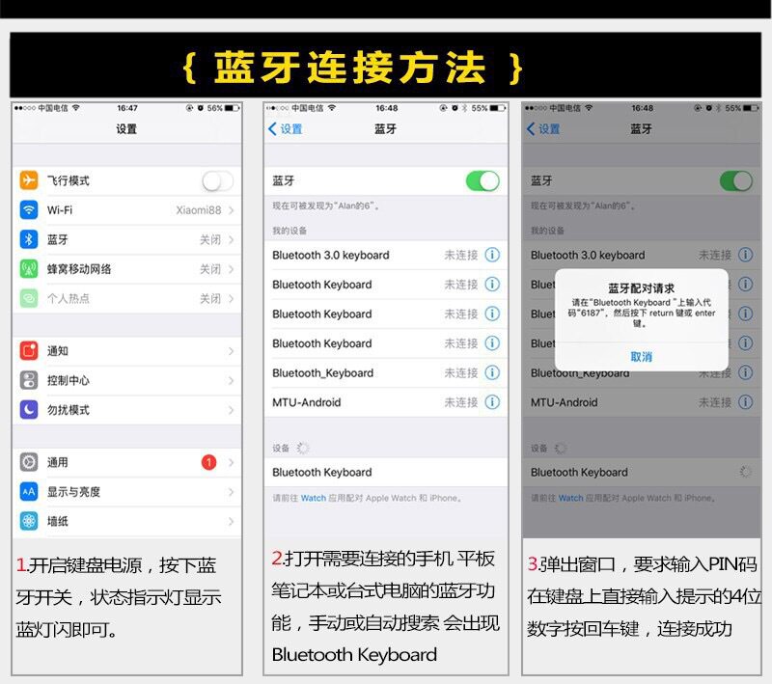The width and height of the screenshot is (772, 684).
Task: Select MTU-Android device in right screen
Action: click(642, 402)
